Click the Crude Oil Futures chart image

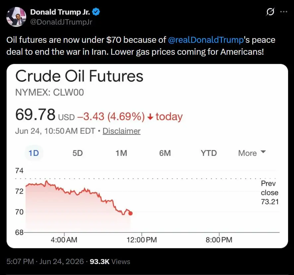(x=147, y=156)
